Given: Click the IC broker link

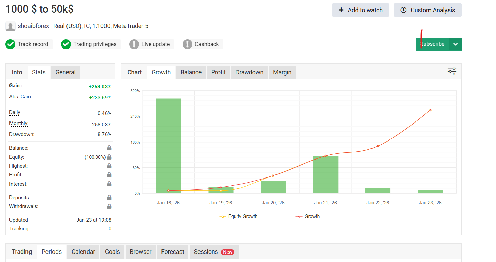Looking at the screenshot, I should point(87,26).
